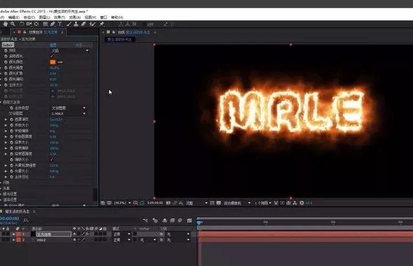This screenshot has height=266, width=413.
Task: Click timeline layer search magnifier
Action: (26, 220)
